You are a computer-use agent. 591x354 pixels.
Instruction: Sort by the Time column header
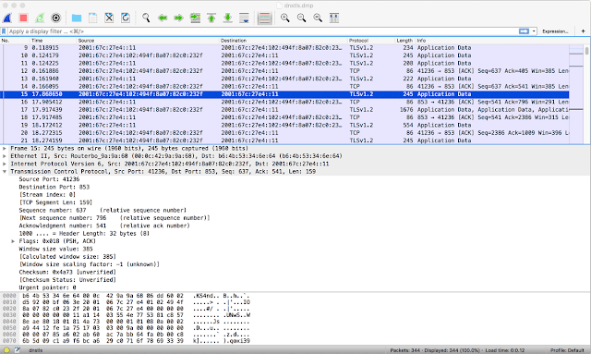54,41
